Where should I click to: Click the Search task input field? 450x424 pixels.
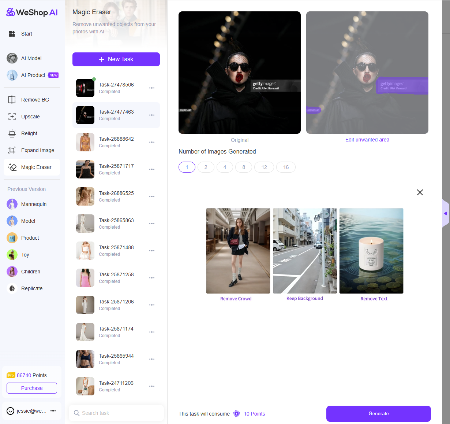click(116, 413)
